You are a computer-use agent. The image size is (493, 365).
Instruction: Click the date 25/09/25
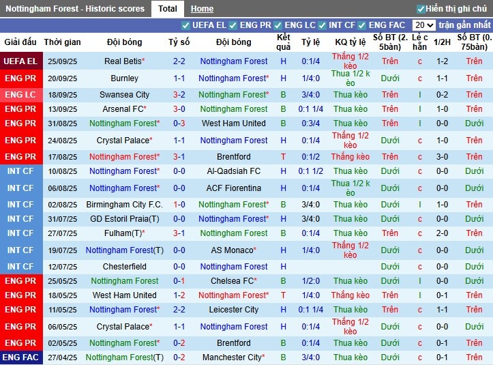click(62, 61)
